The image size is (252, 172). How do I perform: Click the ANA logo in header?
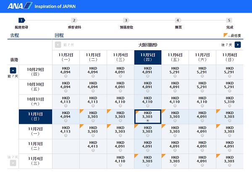click(x=20, y=6)
